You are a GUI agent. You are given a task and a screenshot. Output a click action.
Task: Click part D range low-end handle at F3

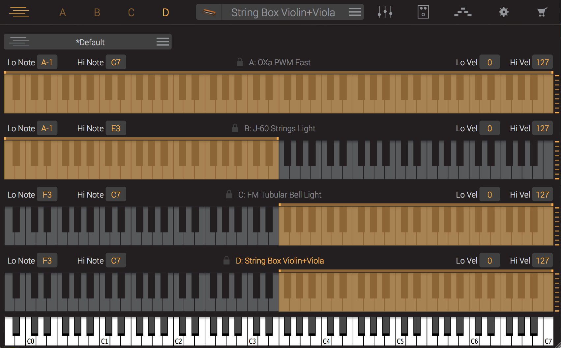[280, 270]
